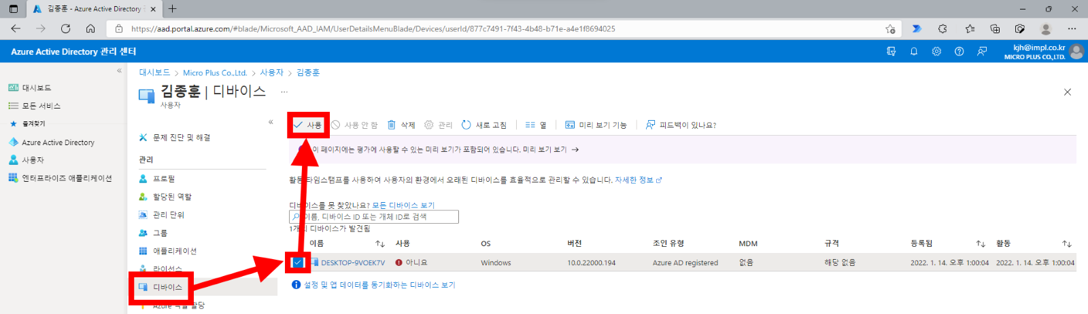Click Micro Plus Co.,Ltd. breadcrumb link
The image size is (1088, 314).
pyautogui.click(x=215, y=73)
